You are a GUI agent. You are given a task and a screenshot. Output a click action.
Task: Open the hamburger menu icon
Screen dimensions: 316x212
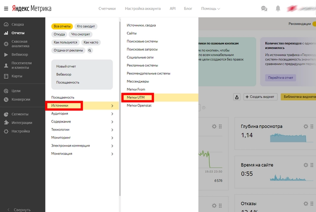pos(6,9)
